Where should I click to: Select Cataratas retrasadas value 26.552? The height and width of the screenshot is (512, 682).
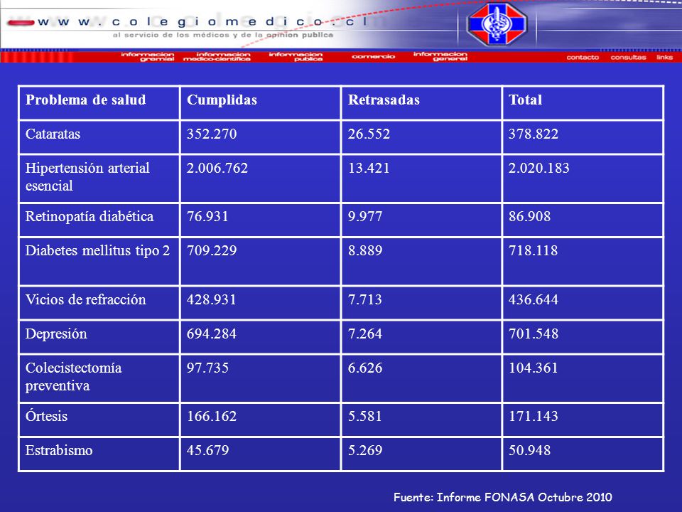click(x=369, y=134)
